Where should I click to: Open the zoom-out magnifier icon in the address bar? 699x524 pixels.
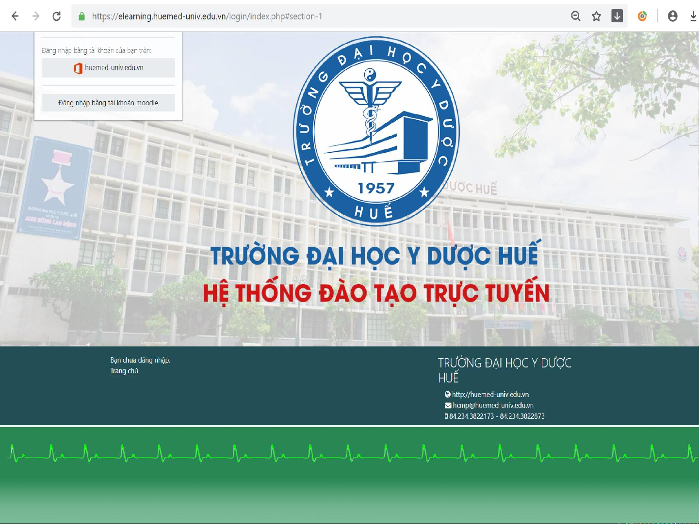click(x=576, y=16)
